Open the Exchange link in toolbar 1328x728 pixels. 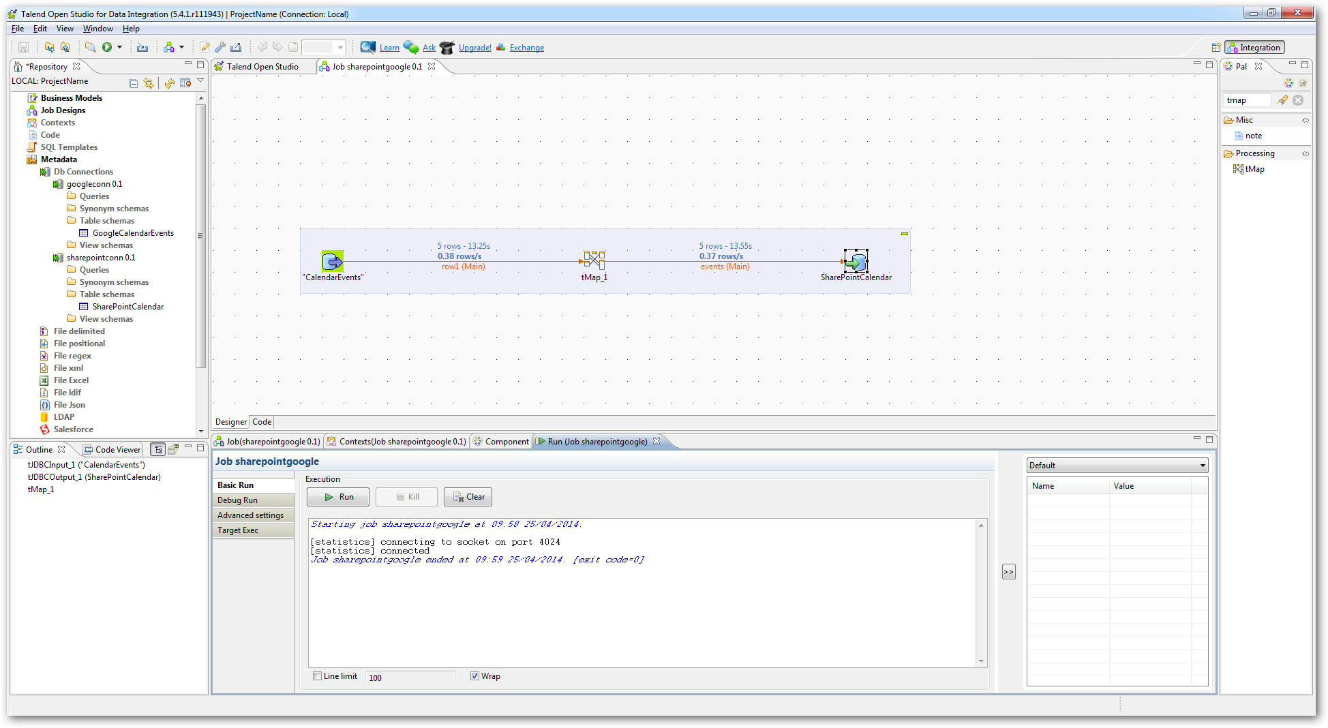point(526,48)
